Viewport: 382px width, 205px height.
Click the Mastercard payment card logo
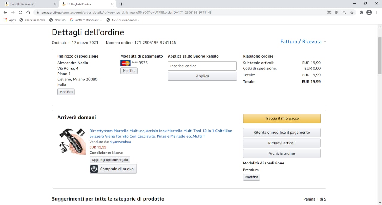[x=125, y=63]
